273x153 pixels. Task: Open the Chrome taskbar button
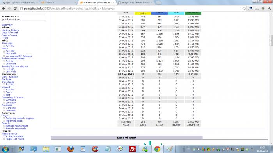pyautogui.click(x=157, y=149)
